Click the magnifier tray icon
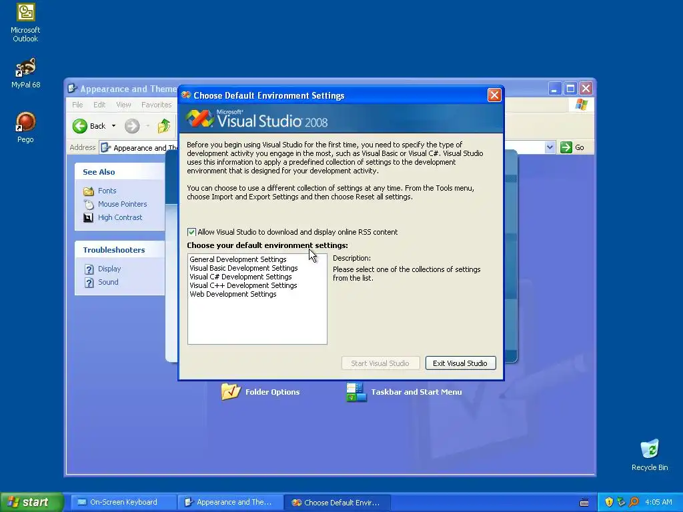Screen dimensions: 683x512 pos(634,502)
